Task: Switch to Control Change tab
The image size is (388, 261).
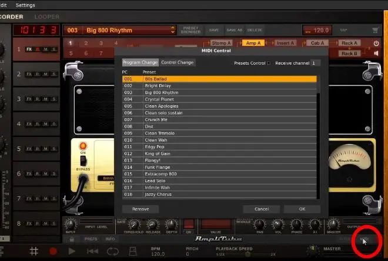Action: (x=177, y=62)
